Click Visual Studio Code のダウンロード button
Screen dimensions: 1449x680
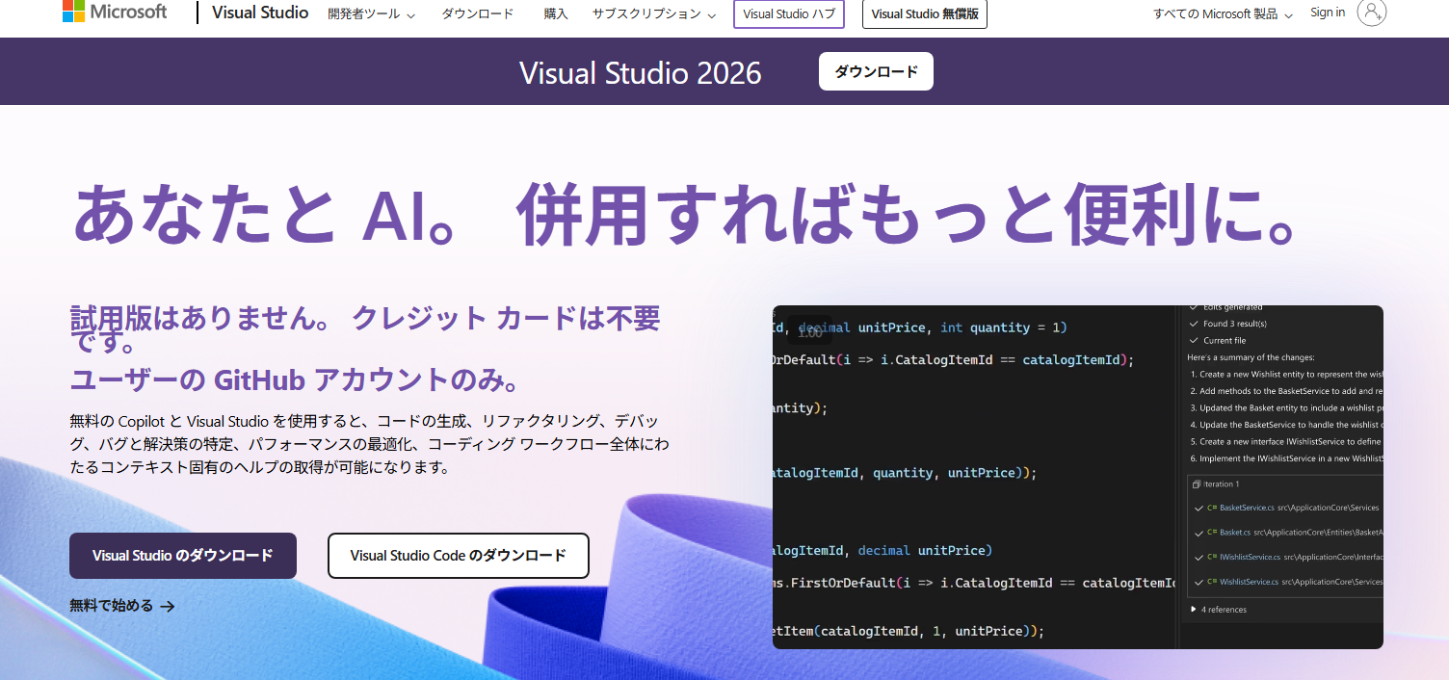[458, 556]
